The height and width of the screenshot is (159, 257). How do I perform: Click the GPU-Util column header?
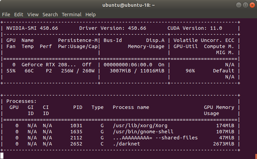click(x=185, y=46)
